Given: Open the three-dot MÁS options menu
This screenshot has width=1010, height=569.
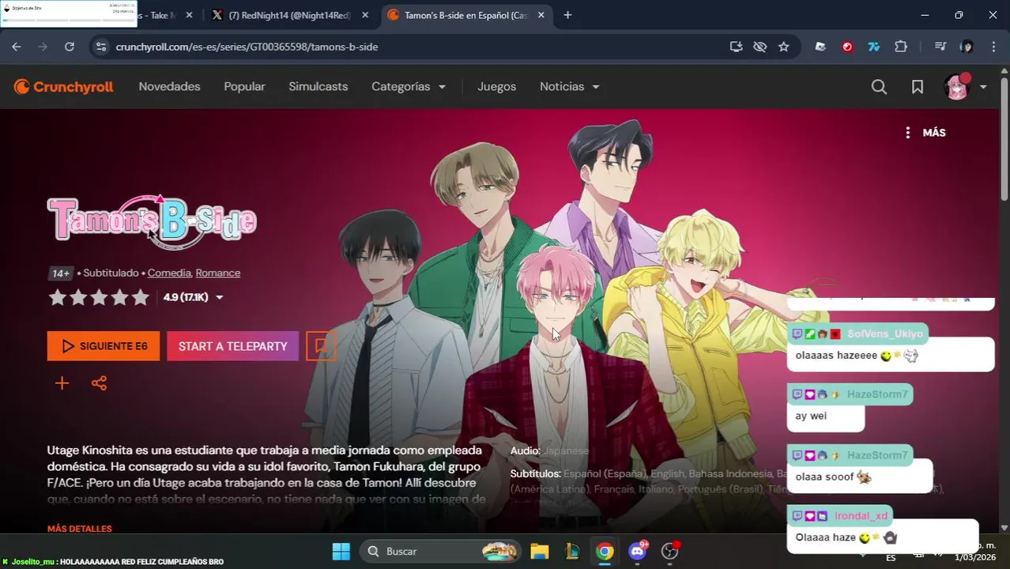Looking at the screenshot, I should pos(925,133).
